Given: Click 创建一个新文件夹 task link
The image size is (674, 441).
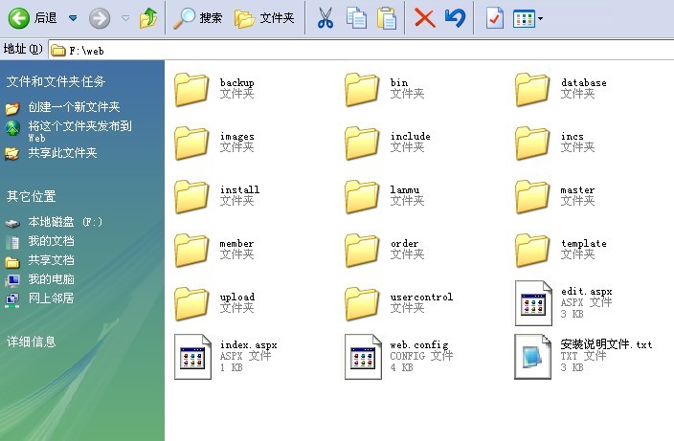Looking at the screenshot, I should [74, 107].
